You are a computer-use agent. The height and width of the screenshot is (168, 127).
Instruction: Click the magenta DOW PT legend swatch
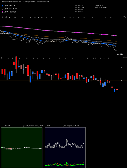3,12
